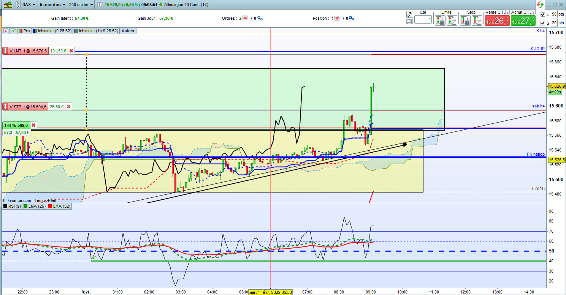
Task: Toggle the L limit checkbox
Action: [542, 14]
